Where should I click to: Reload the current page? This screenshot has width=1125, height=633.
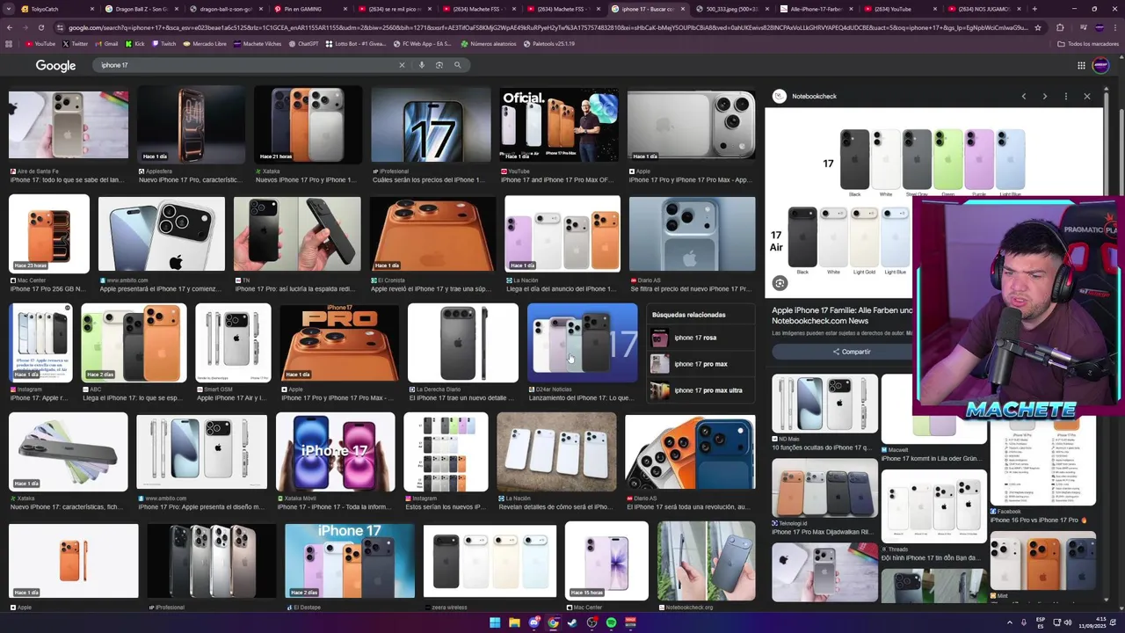coord(40,27)
